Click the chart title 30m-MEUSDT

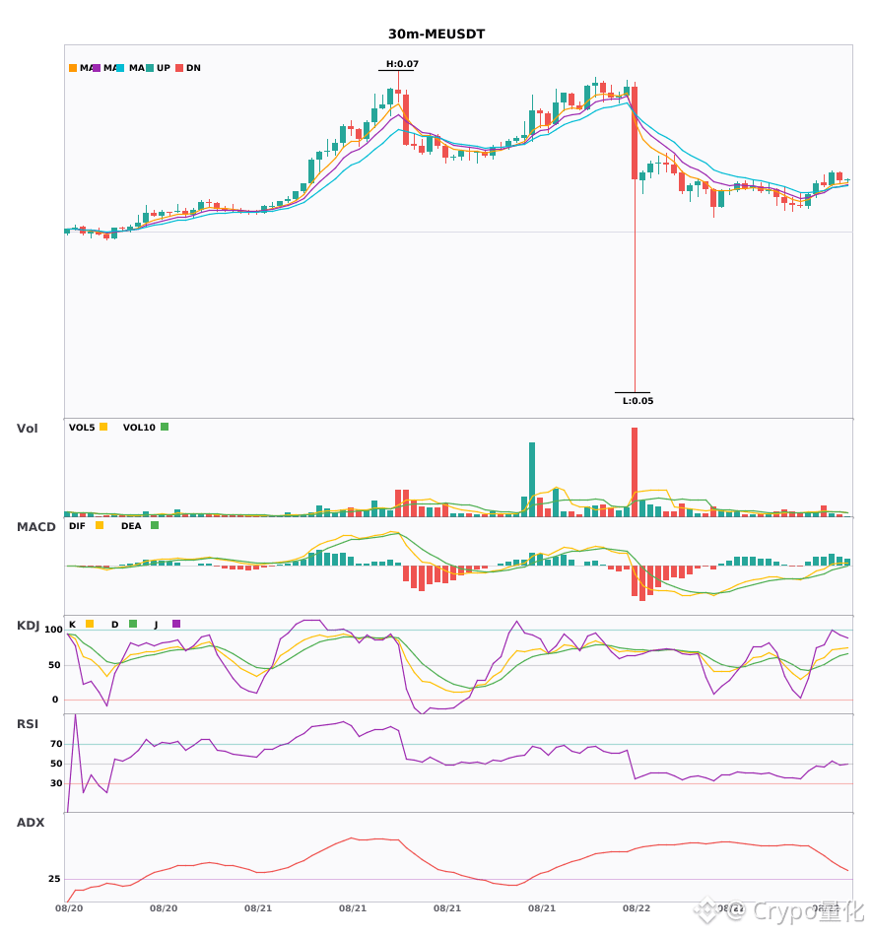click(436, 34)
